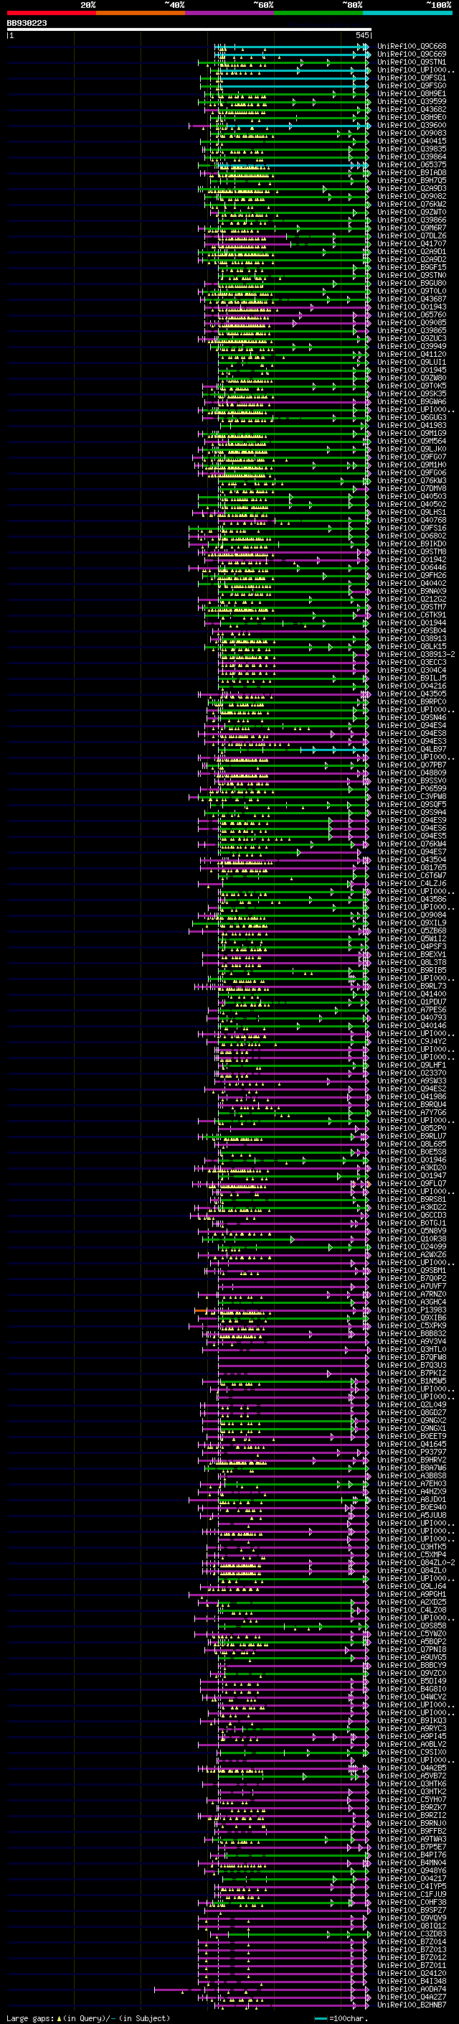Click the UniRef100_A0DA74 label
Viewport: 459px width, 2024px height.
pos(412,1989)
